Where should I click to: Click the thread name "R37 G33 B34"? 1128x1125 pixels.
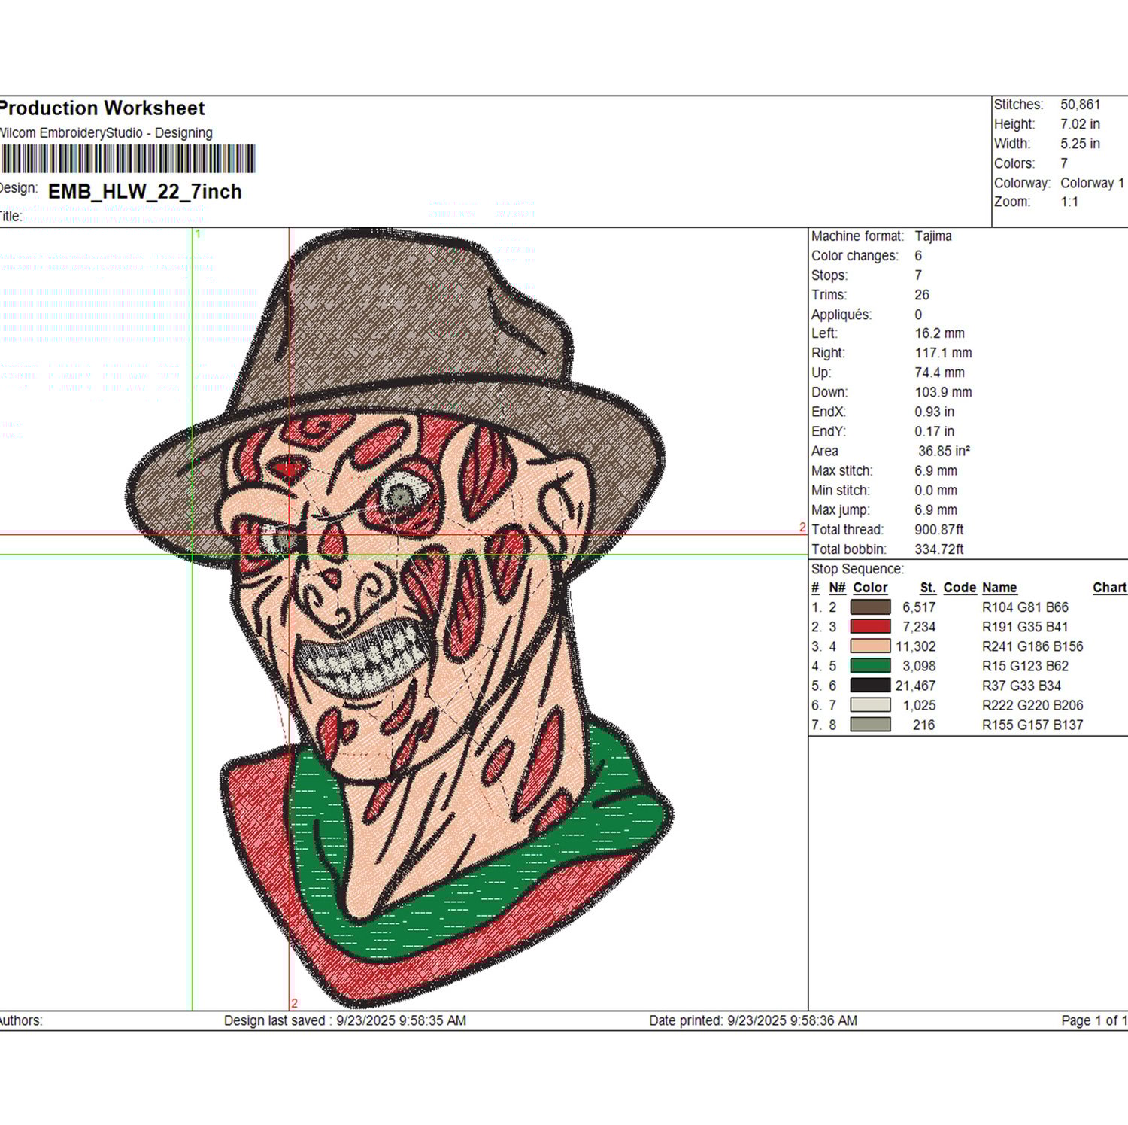click(1021, 686)
